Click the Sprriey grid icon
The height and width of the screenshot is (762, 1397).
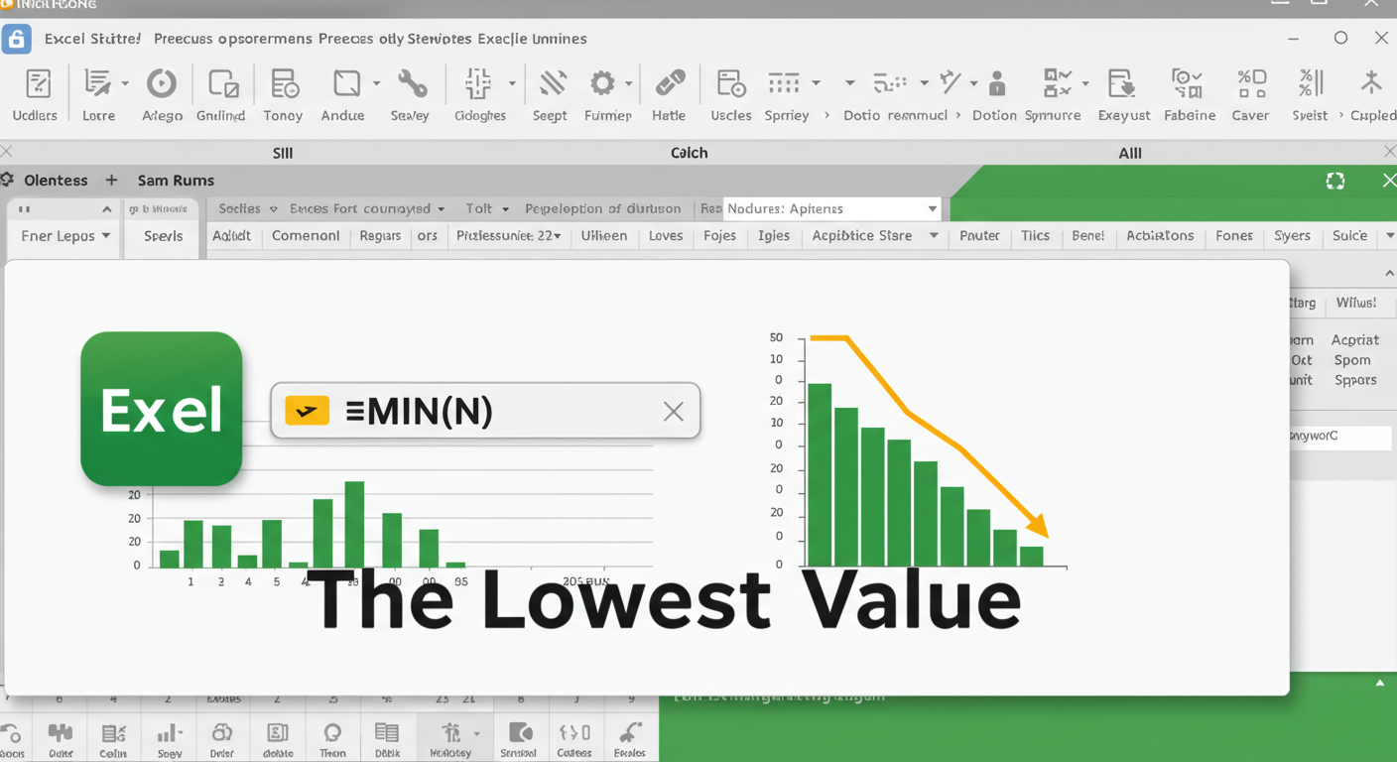point(784,82)
